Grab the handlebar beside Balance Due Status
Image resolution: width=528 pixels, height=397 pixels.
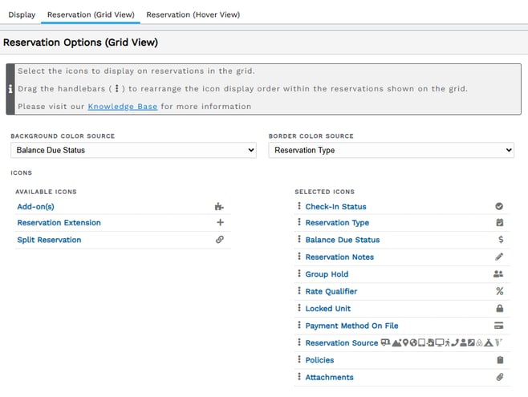[299, 239]
